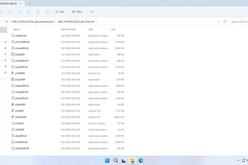Click the Copy icon in toolbar
248x165 pixels.
(x=10, y=12)
